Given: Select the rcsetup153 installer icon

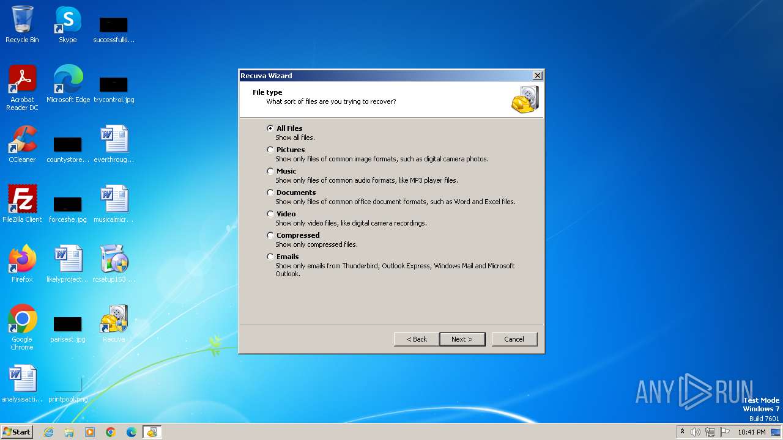Looking at the screenshot, I should click(114, 264).
